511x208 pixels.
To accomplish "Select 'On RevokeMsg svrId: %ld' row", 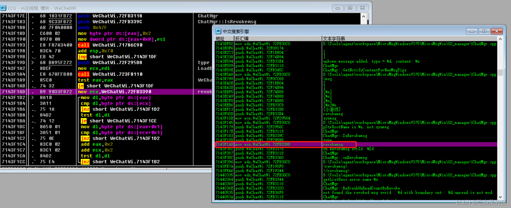I will (x=356, y=149).
